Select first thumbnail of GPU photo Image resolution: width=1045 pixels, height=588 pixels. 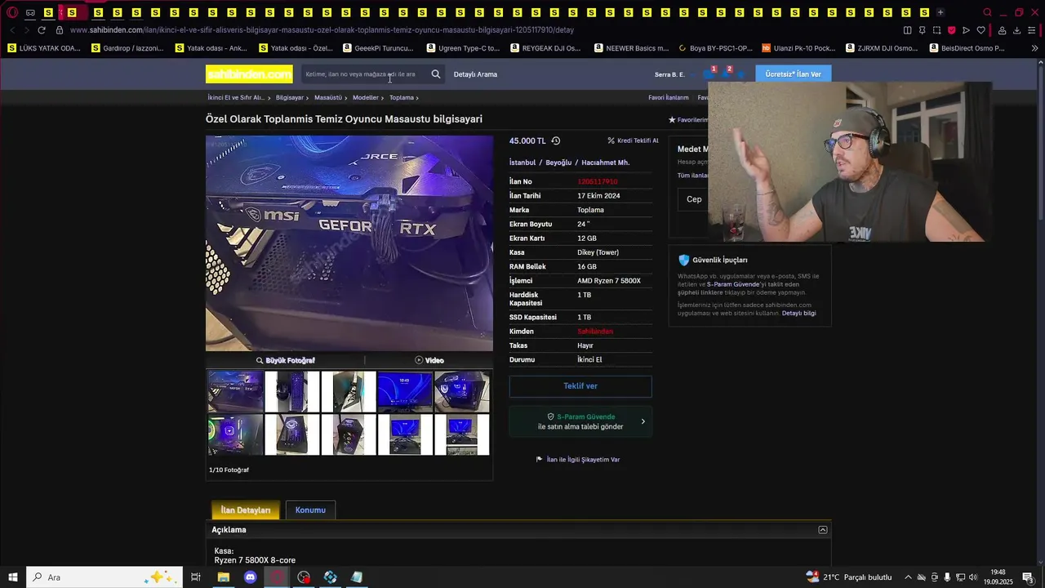click(x=235, y=391)
